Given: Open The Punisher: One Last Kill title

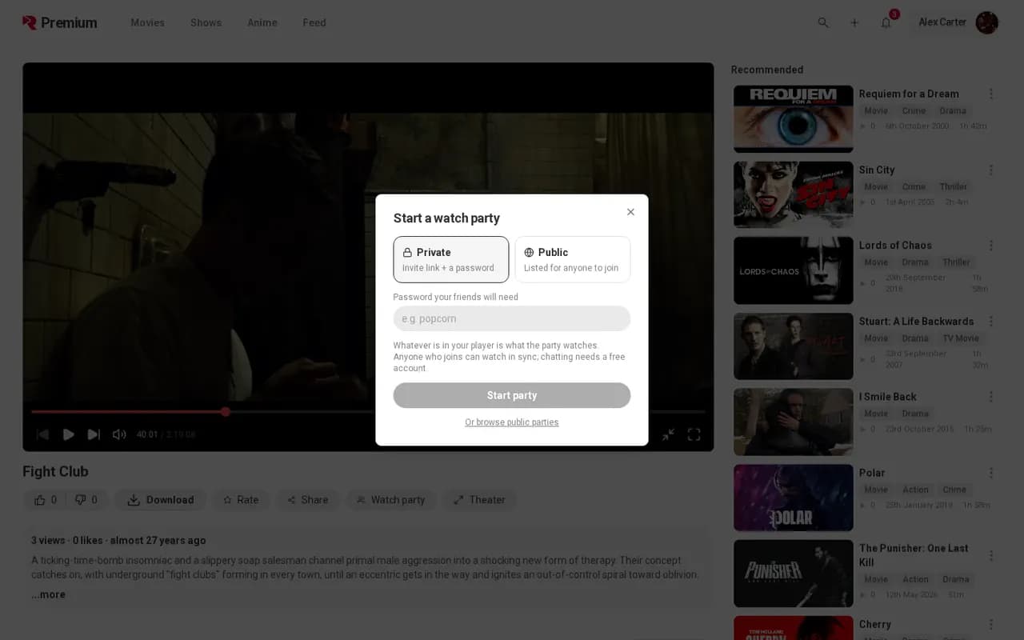Looking at the screenshot, I should point(914,555).
